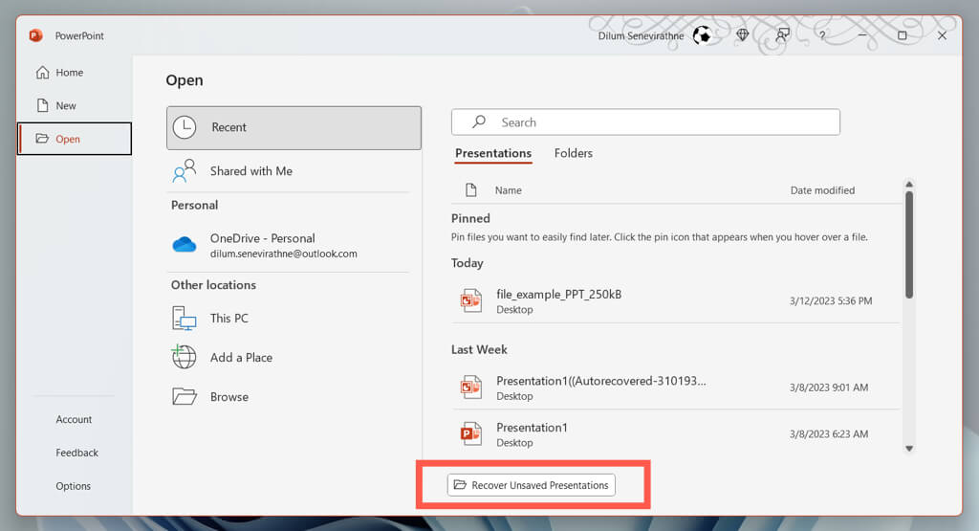Select the Presentations tab
The height and width of the screenshot is (531, 979).
[x=493, y=153]
